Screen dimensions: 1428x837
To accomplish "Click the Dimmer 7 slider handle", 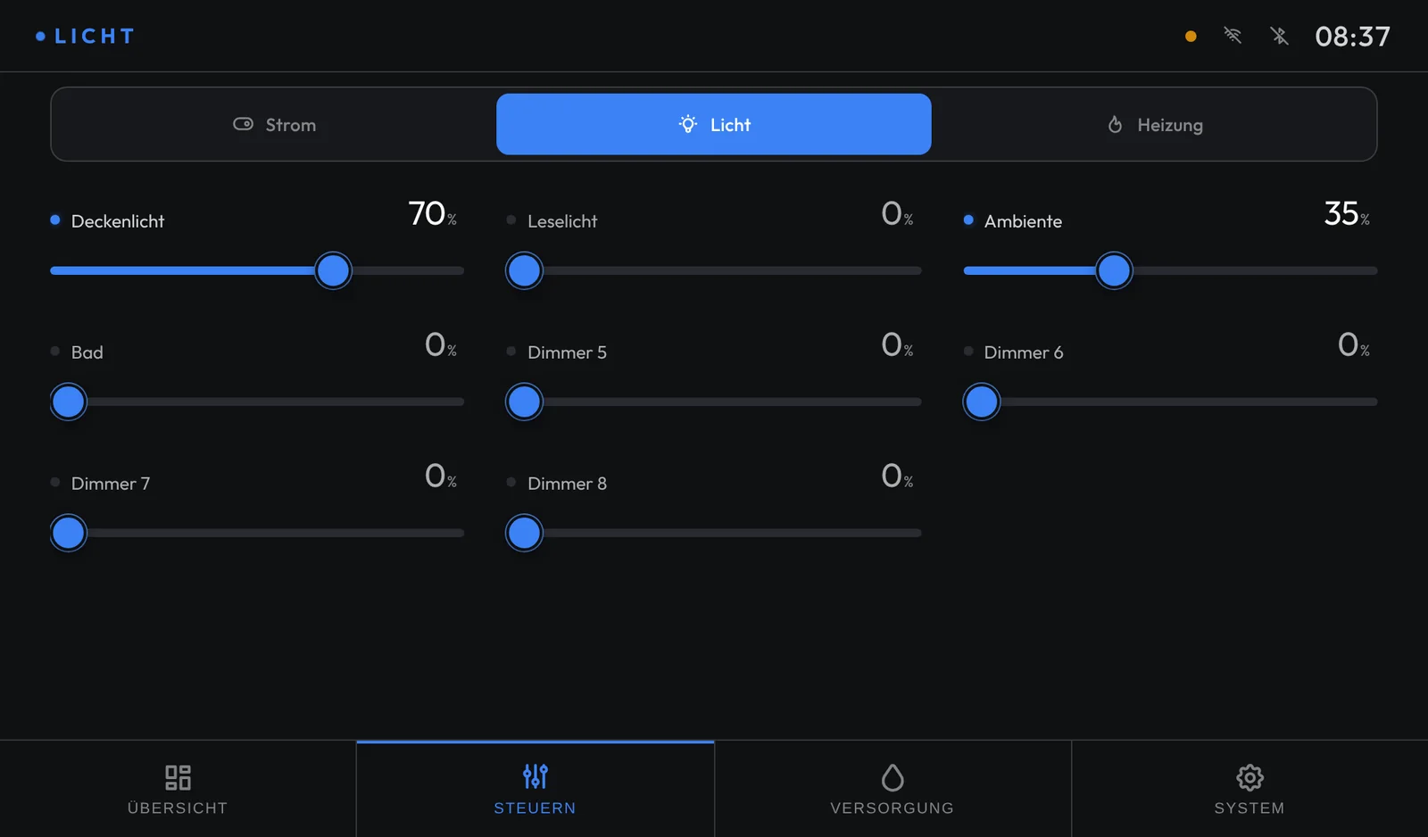I will pyautogui.click(x=69, y=533).
